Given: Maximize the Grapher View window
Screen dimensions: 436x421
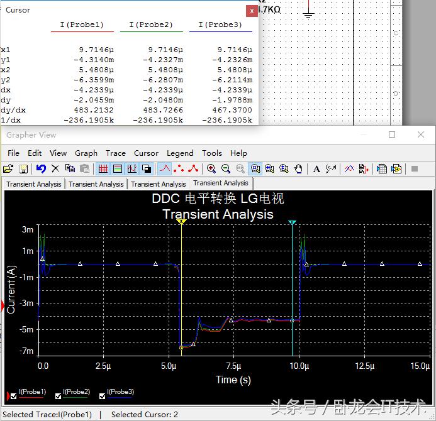Looking at the screenshot, I should tap(392, 134).
